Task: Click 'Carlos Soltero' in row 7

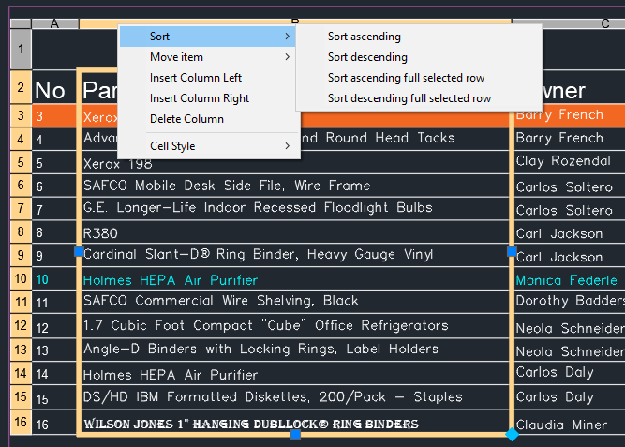Action: [564, 210]
